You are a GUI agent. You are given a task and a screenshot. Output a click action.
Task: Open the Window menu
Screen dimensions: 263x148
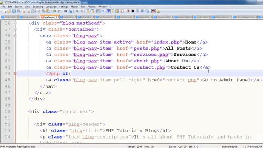pos(103,7)
